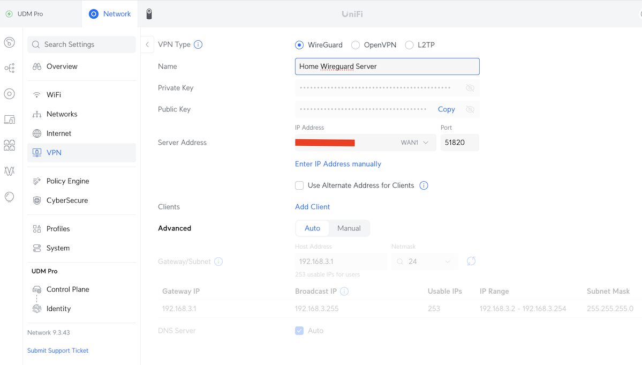Click the Internet globe icon
This screenshot has height=365, width=642.
37,133
